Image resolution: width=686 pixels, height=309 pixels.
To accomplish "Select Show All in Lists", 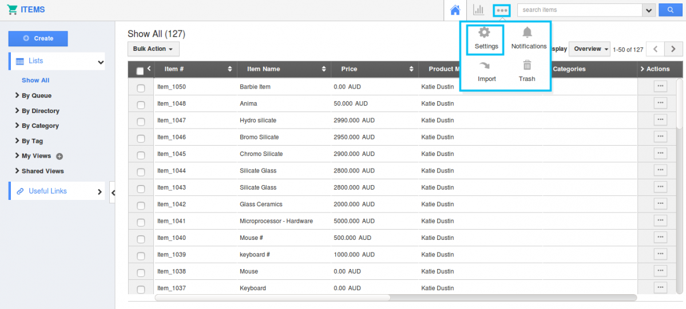I will pyautogui.click(x=35, y=81).
